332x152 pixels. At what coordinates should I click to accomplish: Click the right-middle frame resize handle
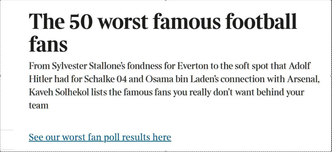[331, 76]
